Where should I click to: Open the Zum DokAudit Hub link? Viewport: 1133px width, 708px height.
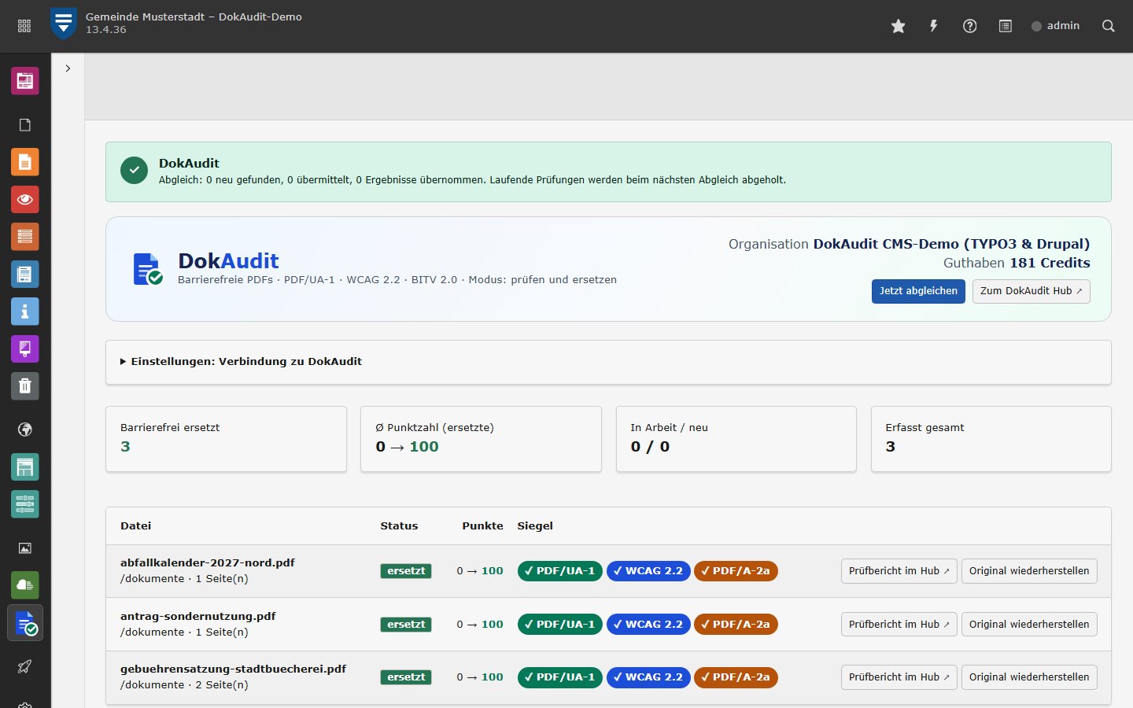pos(1031,291)
